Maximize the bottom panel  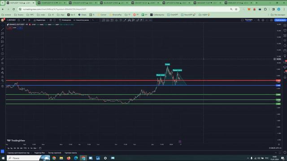coord(280,153)
